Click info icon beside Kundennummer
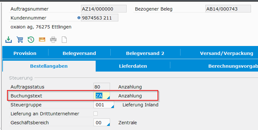The height and width of the screenshot is (130, 258). (79, 18)
